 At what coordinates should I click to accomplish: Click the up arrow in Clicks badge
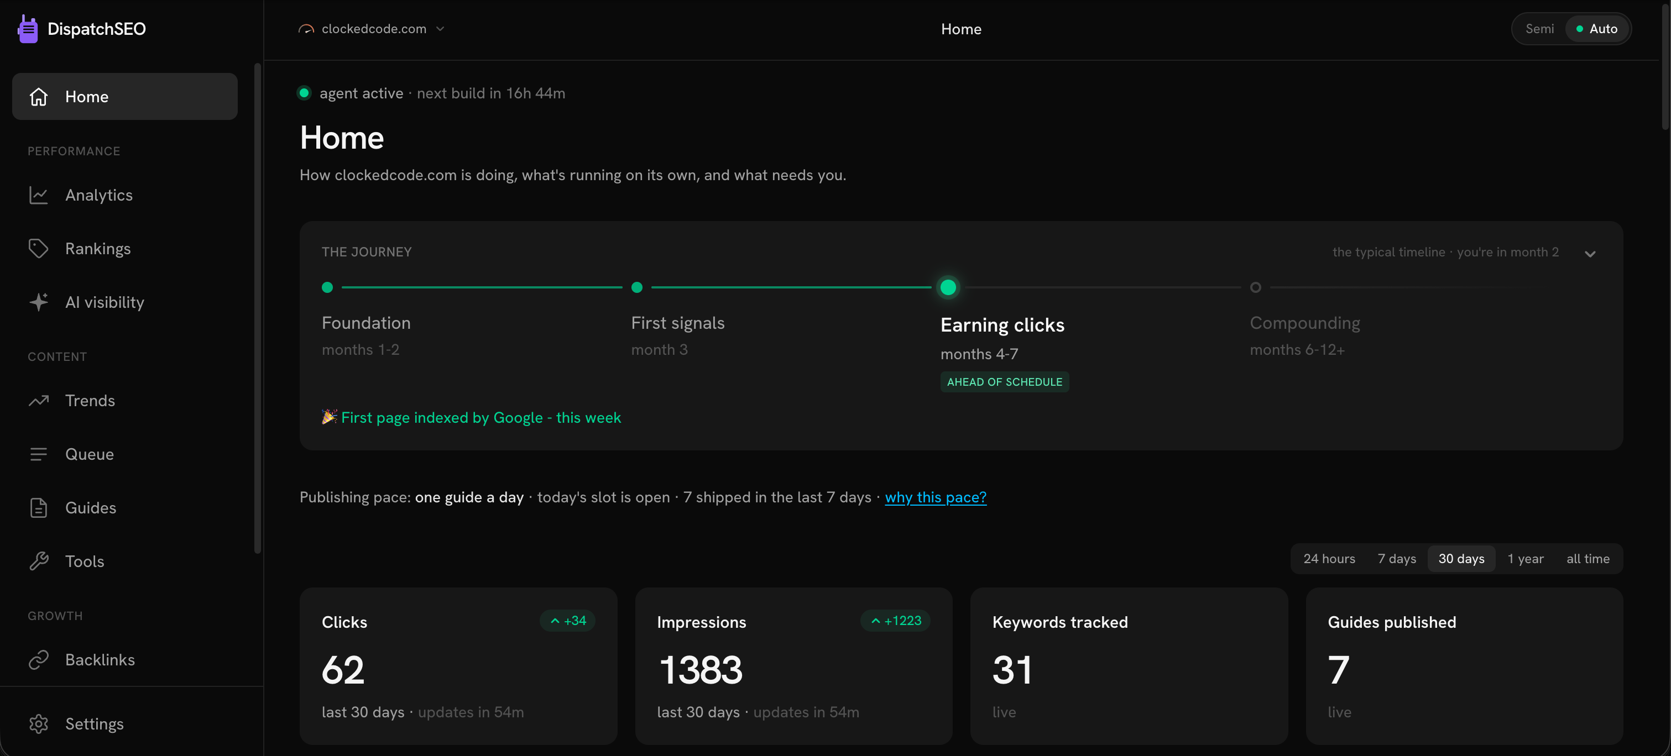(x=555, y=621)
